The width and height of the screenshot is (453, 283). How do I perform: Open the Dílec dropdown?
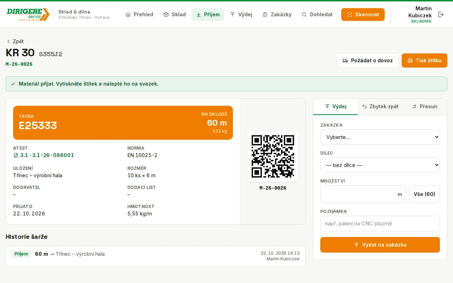click(380, 165)
